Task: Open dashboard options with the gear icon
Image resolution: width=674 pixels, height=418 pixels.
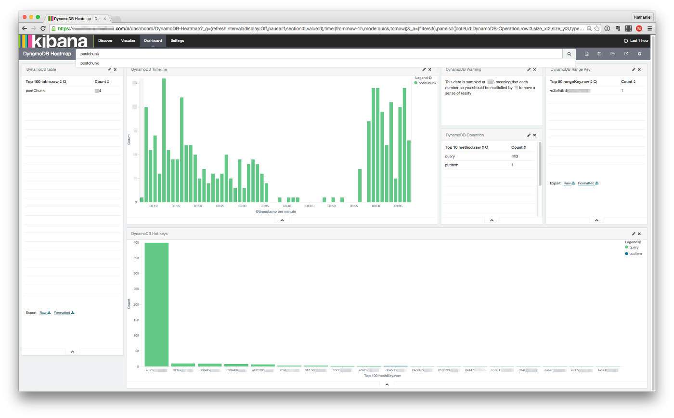Action: click(639, 53)
